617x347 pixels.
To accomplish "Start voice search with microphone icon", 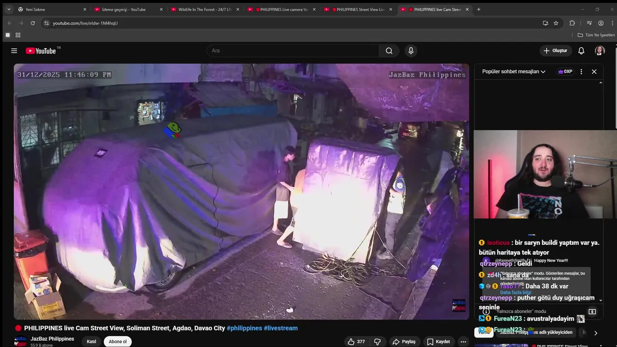I will [411, 51].
